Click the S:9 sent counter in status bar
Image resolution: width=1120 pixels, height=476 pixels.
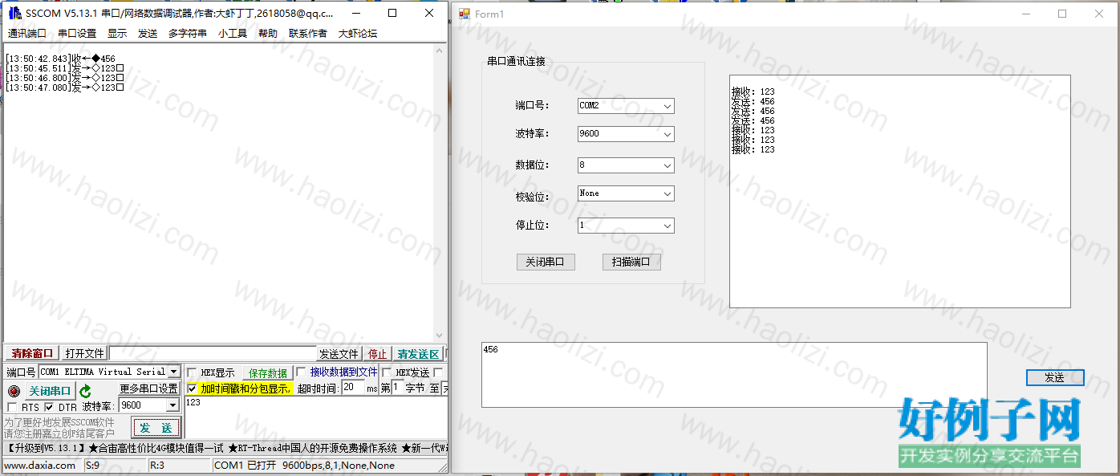pyautogui.click(x=116, y=466)
